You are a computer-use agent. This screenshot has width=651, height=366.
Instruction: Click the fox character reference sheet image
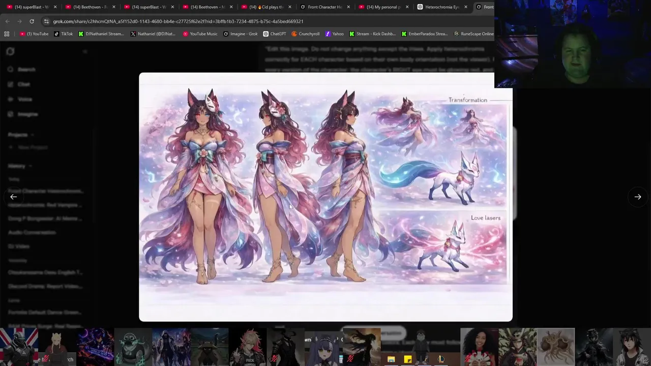(325, 197)
